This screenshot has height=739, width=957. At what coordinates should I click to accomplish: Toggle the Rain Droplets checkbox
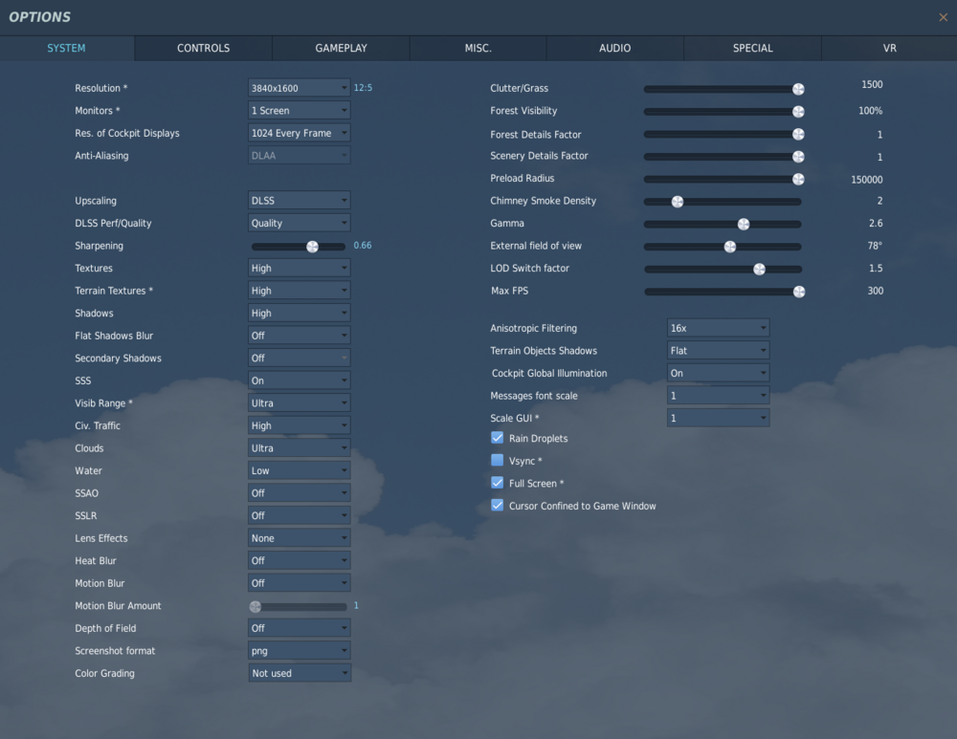pyautogui.click(x=498, y=438)
